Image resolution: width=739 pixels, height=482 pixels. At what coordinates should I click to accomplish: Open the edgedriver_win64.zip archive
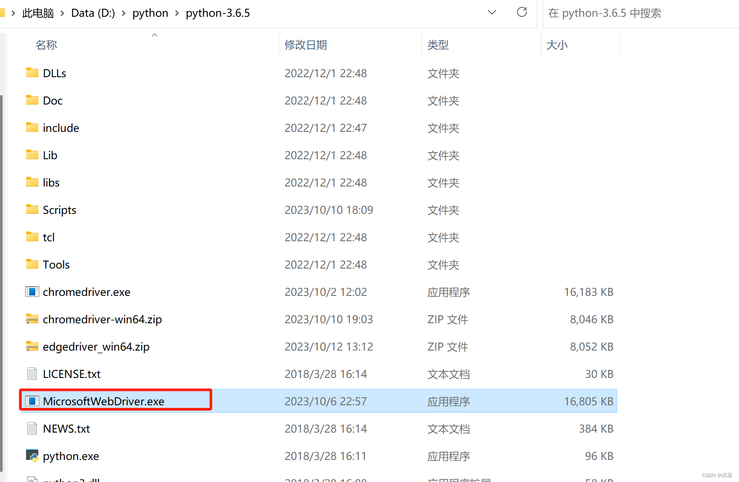click(96, 347)
